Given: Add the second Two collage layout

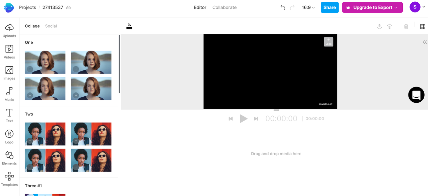Looking at the screenshot, I should (91, 134).
